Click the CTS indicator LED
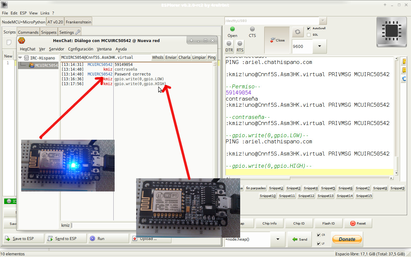The image size is (411, 257). (252, 29)
